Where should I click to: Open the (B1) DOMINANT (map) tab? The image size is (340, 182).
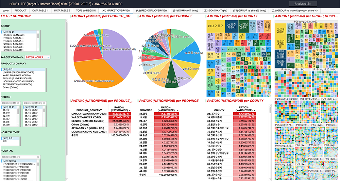coord(185,11)
